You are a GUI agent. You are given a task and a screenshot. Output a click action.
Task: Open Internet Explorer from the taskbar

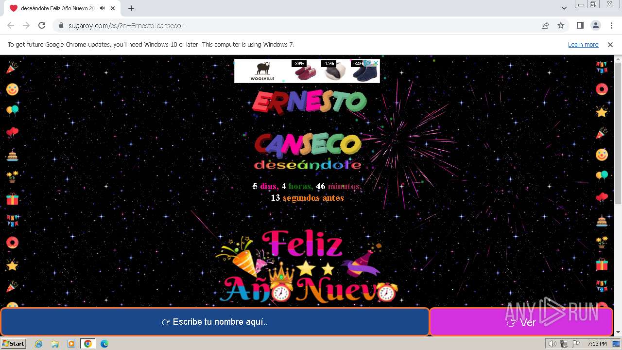(39, 344)
